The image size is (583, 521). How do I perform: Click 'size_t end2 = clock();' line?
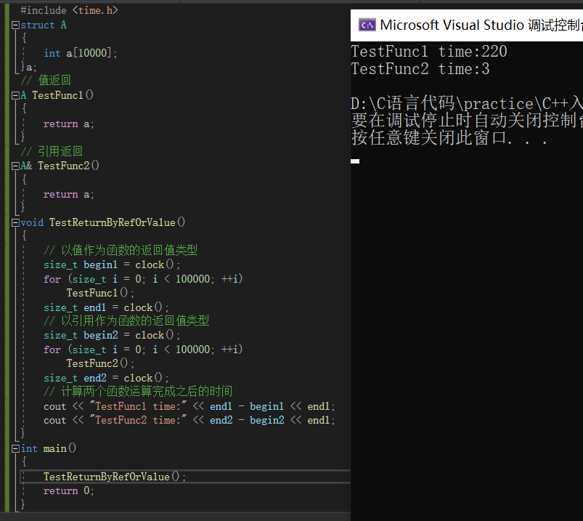click(x=106, y=378)
